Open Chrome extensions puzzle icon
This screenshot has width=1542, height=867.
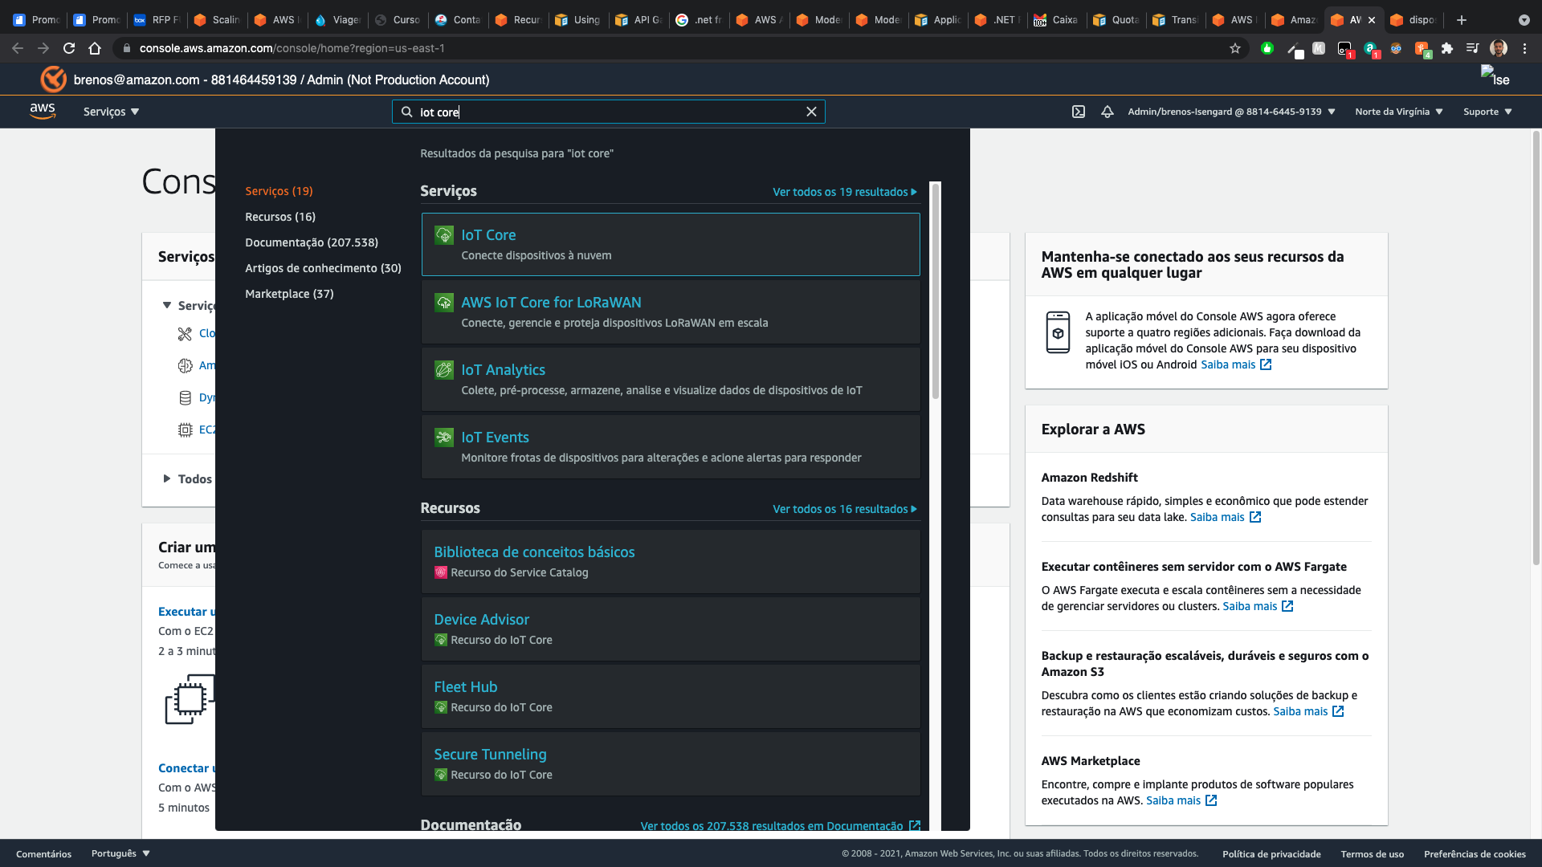1447,48
